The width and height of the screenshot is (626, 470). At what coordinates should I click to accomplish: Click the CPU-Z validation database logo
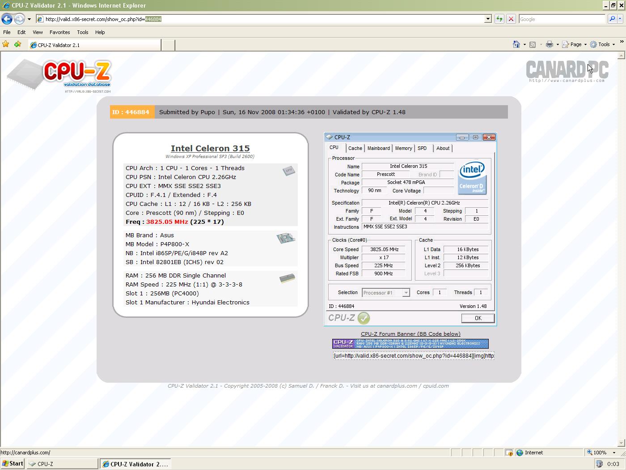59,75
